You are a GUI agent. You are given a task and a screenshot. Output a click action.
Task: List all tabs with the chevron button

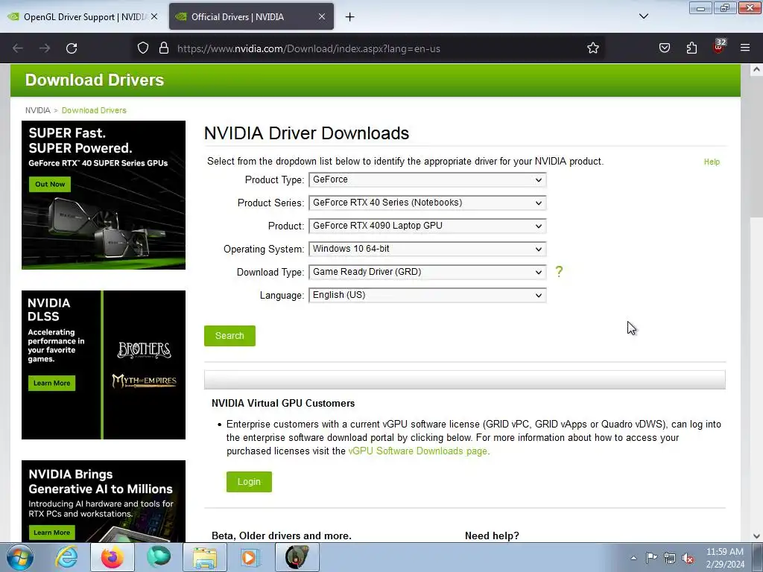[x=643, y=16]
